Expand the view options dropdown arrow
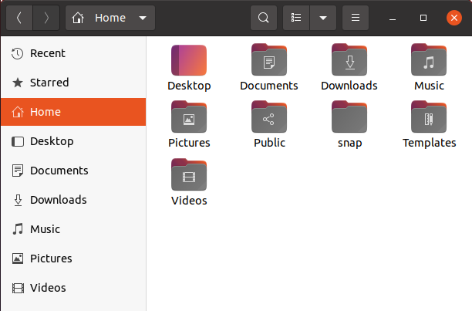This screenshot has height=311, width=472. [x=323, y=18]
